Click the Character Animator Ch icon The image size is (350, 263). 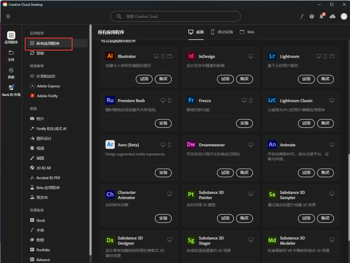point(110,194)
